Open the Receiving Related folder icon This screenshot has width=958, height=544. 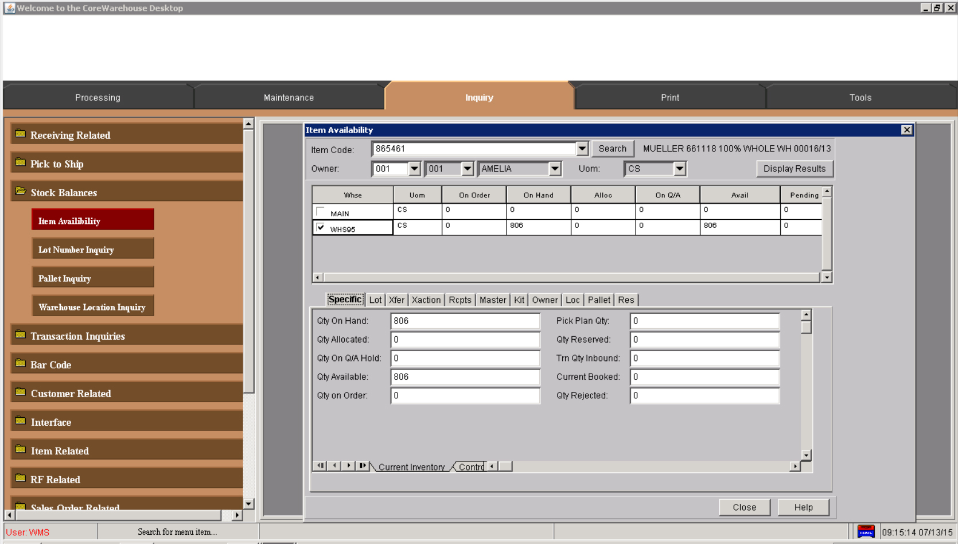(21, 134)
